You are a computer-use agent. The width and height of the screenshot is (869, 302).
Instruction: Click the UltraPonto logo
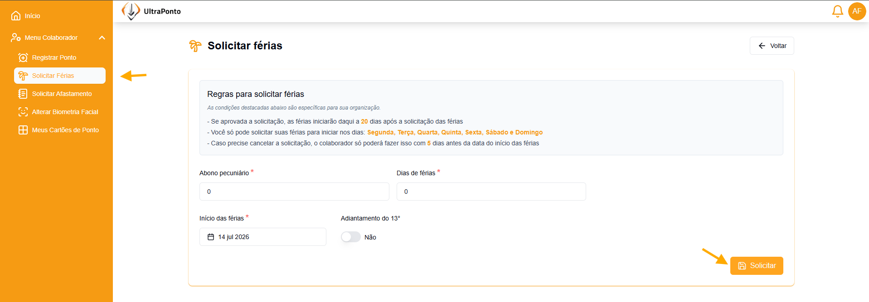click(x=131, y=11)
